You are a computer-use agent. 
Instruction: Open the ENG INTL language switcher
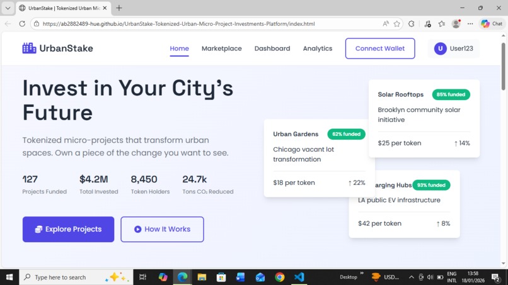pos(452,277)
